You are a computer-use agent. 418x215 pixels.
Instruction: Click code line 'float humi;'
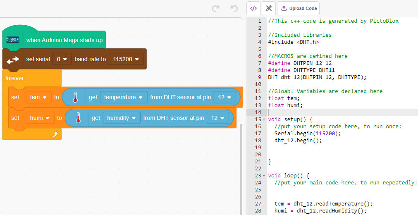pyautogui.click(x=286, y=105)
